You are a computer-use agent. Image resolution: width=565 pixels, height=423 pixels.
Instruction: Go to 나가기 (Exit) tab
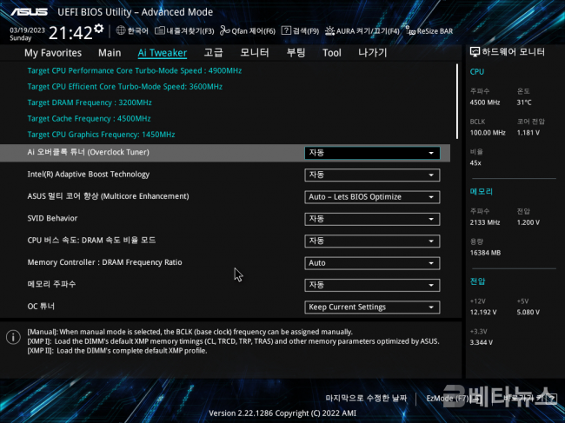click(x=373, y=53)
